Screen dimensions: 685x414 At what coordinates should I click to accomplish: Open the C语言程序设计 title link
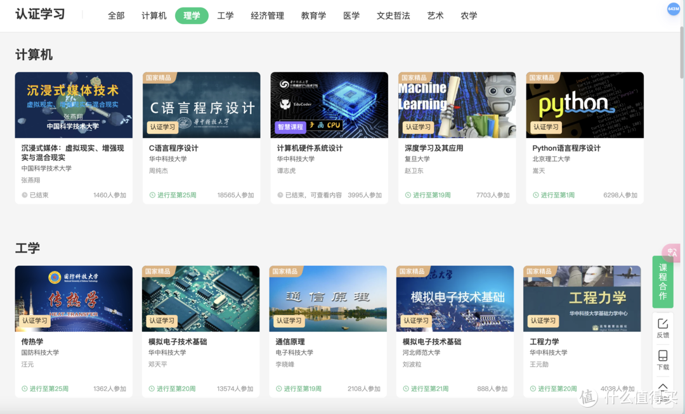173,148
